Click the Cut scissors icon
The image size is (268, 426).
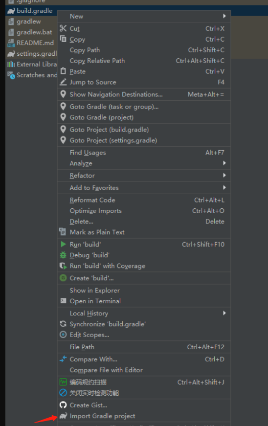(x=63, y=28)
